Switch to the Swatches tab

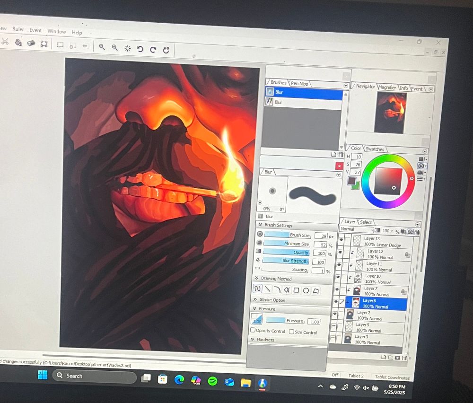pos(375,149)
